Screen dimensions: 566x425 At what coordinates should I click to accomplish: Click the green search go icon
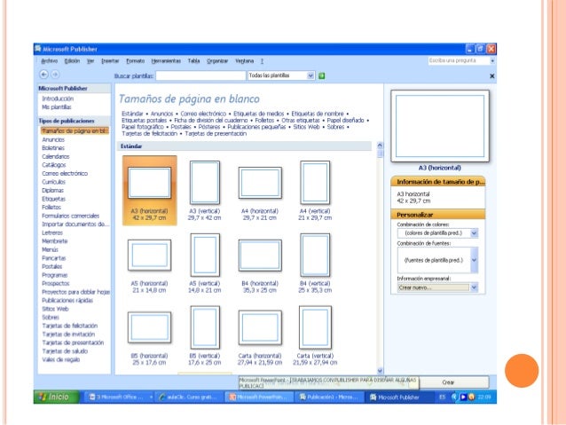tap(322, 75)
